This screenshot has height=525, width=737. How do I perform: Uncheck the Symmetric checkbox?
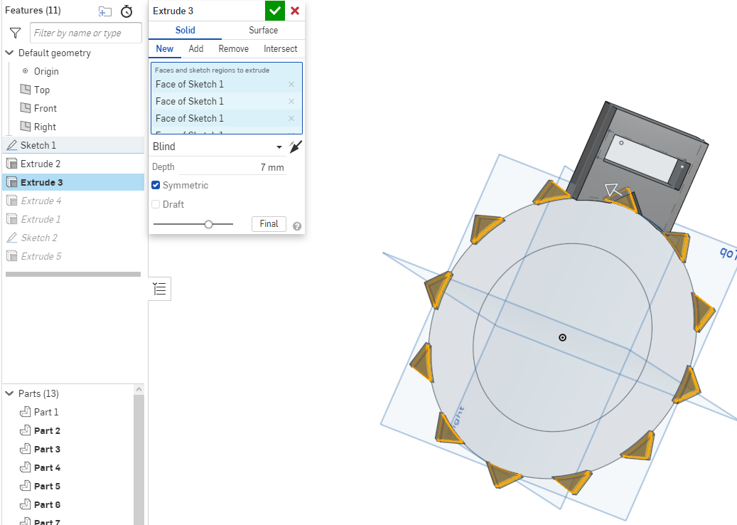point(156,186)
